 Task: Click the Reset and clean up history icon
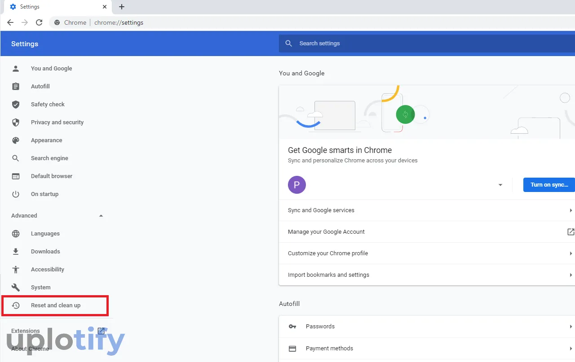(x=16, y=305)
